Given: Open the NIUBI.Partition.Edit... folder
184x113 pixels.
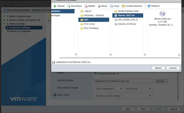Looking at the screenshot, I should tap(127, 11).
